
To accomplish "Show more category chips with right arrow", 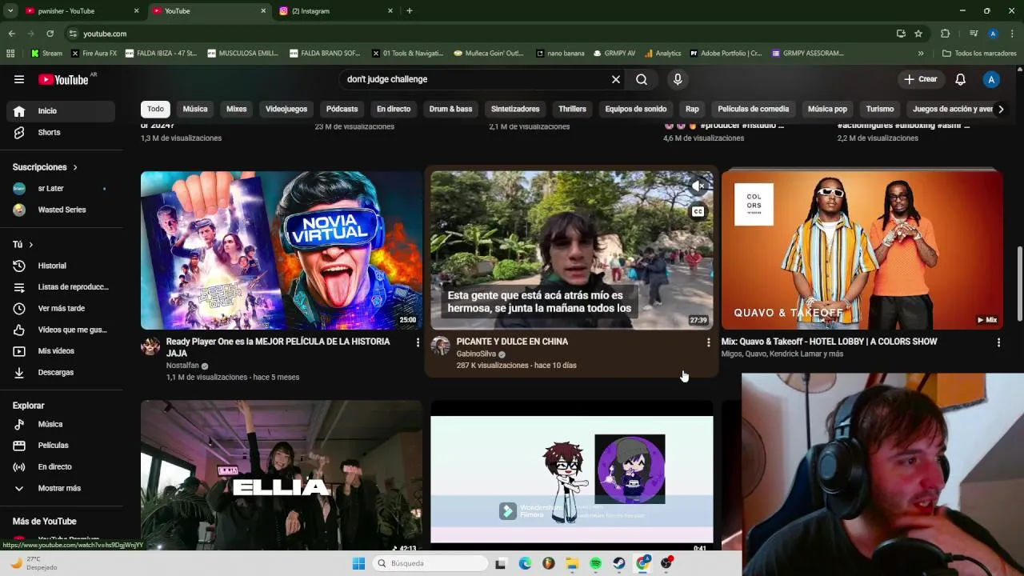I will click(1000, 109).
